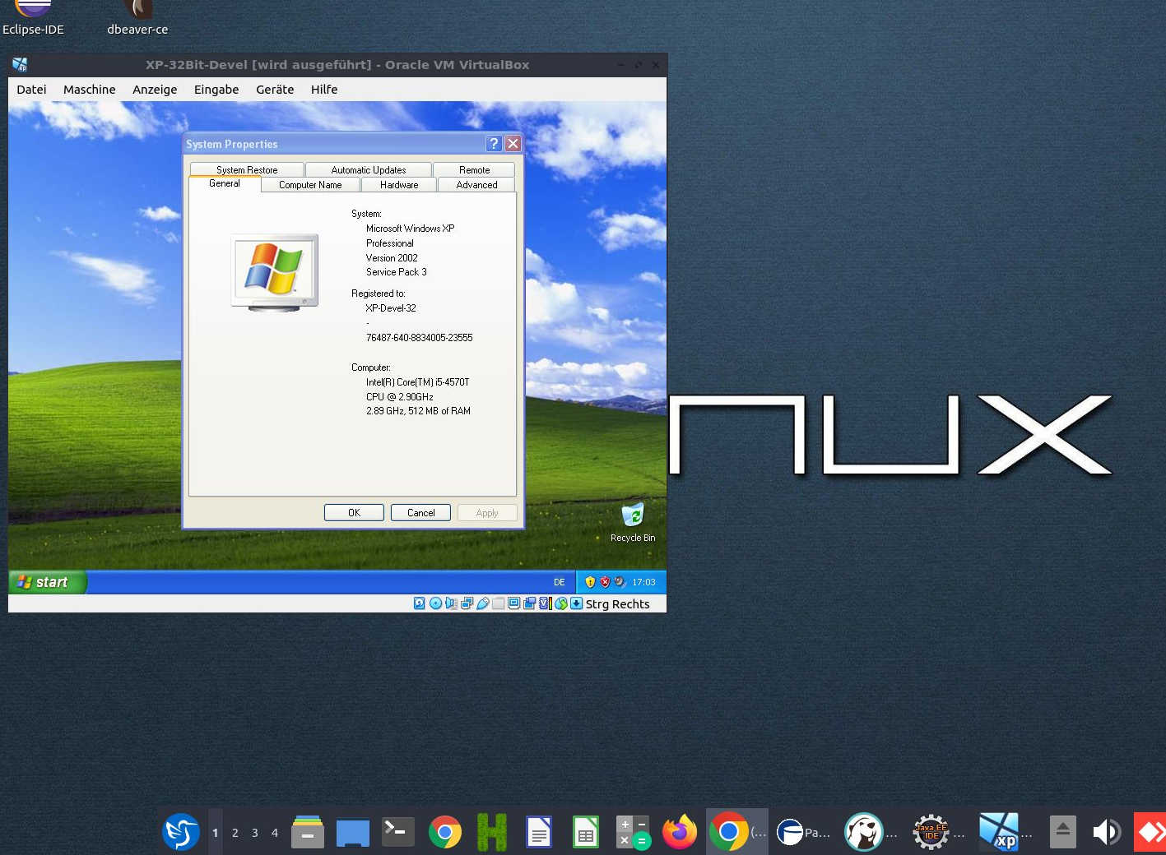Open the calculator launcher in the panel
The image size is (1166, 855).
coord(633,832)
